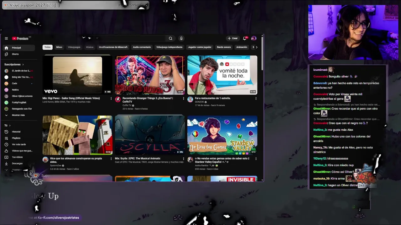Open options for Stardew Valley gemas video

pyautogui.click(x=256, y=159)
